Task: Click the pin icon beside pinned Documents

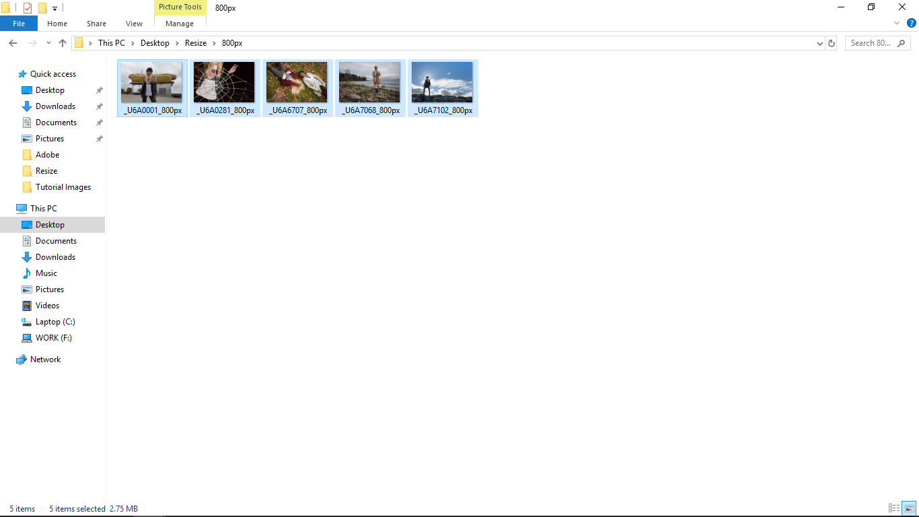Action: pyautogui.click(x=100, y=123)
